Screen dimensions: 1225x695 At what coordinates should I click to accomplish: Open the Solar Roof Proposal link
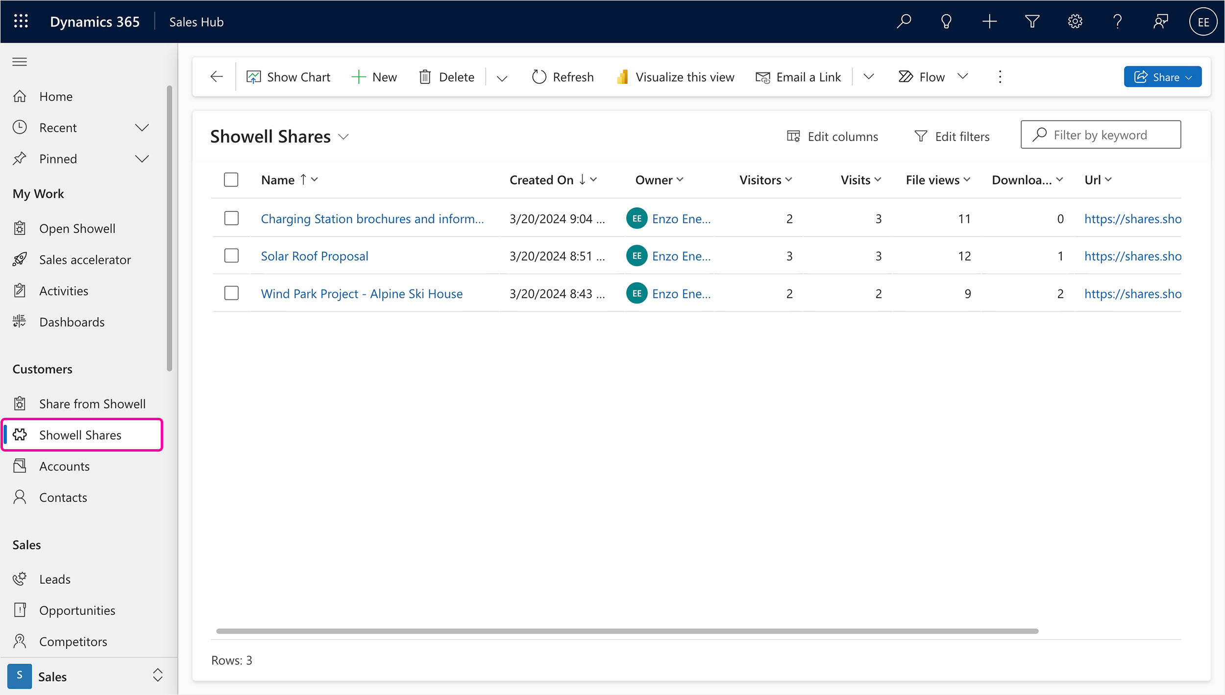(x=314, y=256)
